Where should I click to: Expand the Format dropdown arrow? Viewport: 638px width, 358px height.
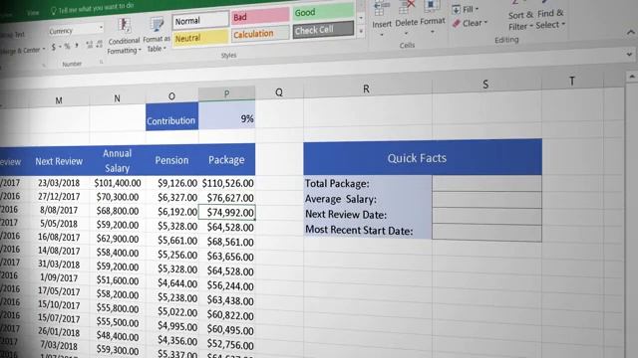click(x=432, y=32)
